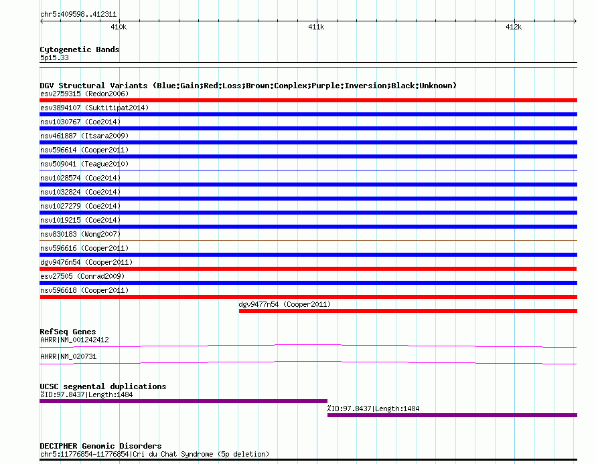Click the red esv2759315 (Redon2006) variant bar
The image size is (596, 464).
point(308,100)
